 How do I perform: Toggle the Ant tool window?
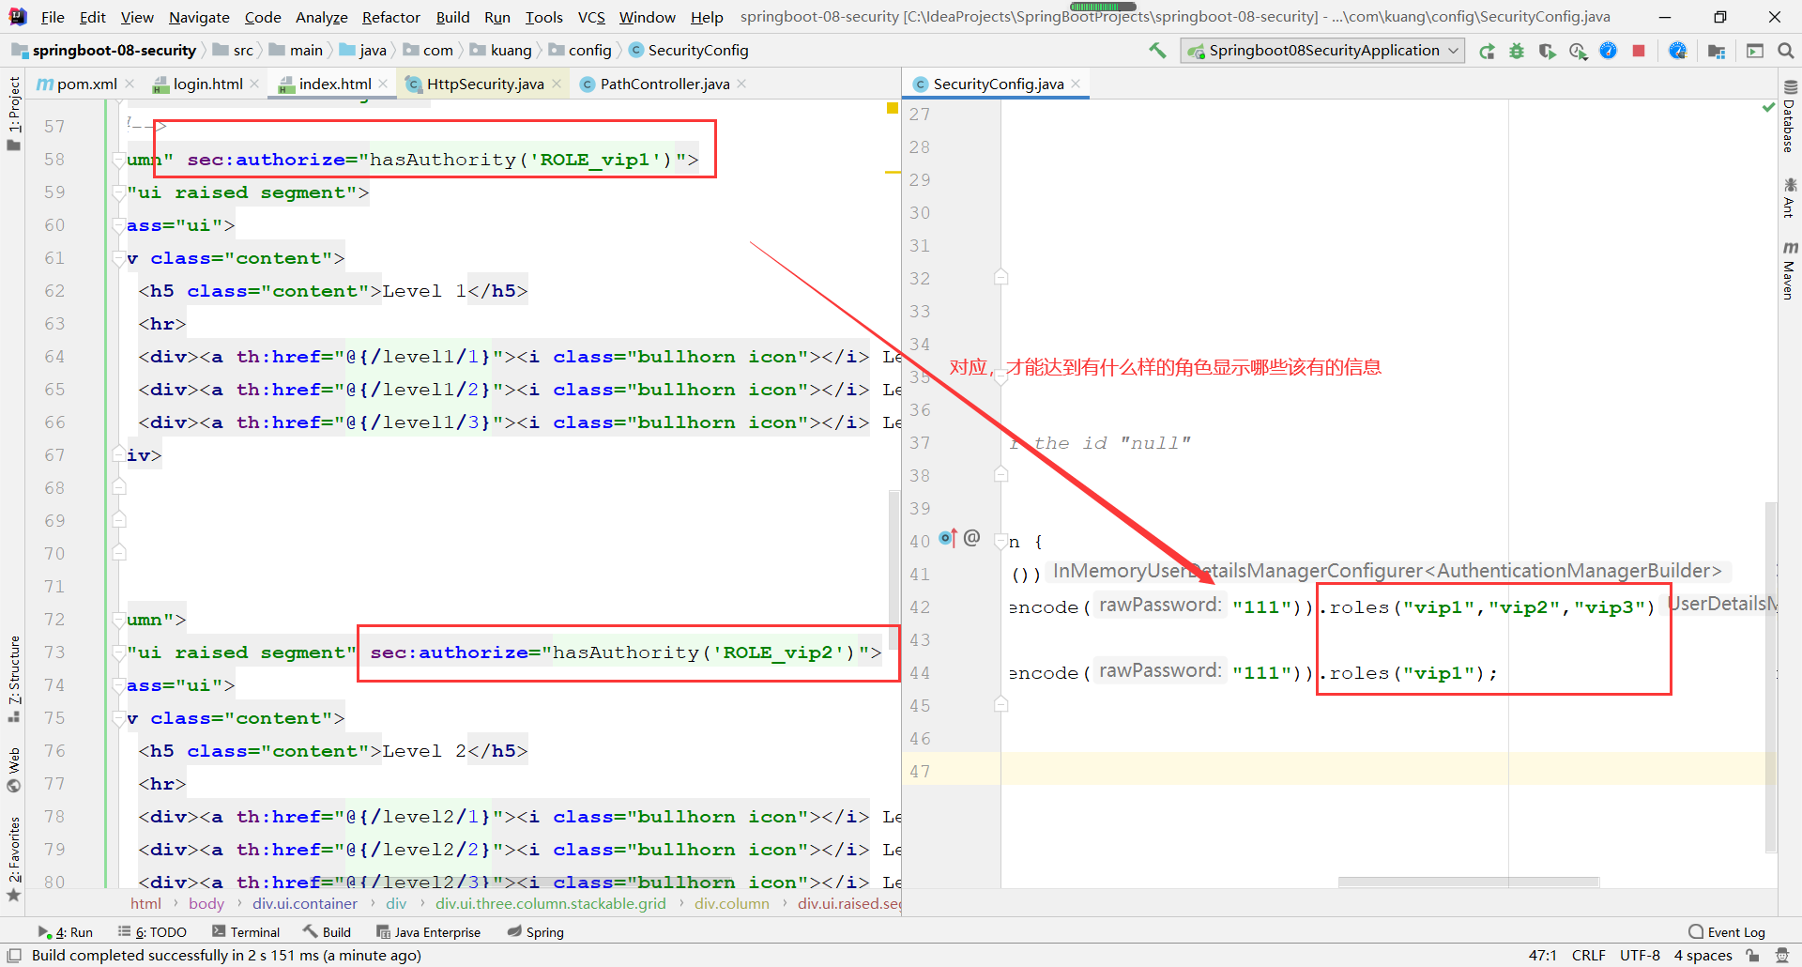click(1790, 198)
